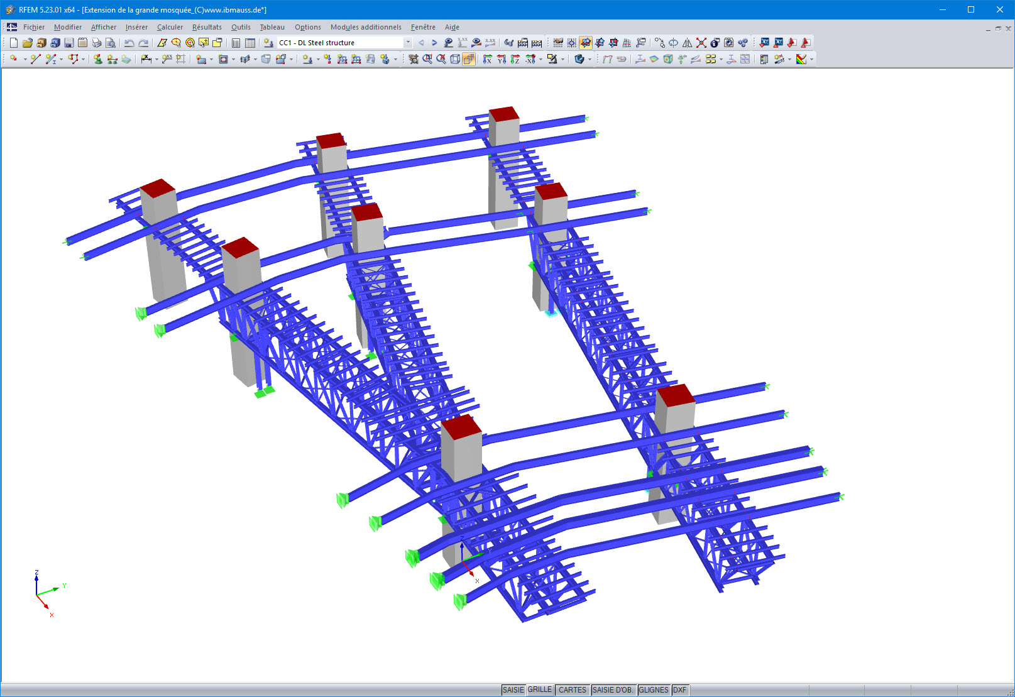Toggle the GRILLE grid display
The height and width of the screenshot is (697, 1015).
click(x=540, y=689)
